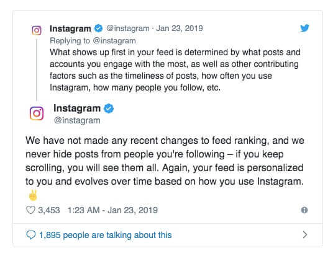Expand conversation with right chevron arrow
The image size is (333, 256).
[x=305, y=234]
